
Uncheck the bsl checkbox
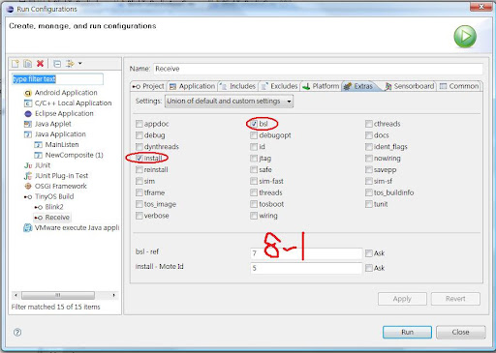tap(254, 124)
